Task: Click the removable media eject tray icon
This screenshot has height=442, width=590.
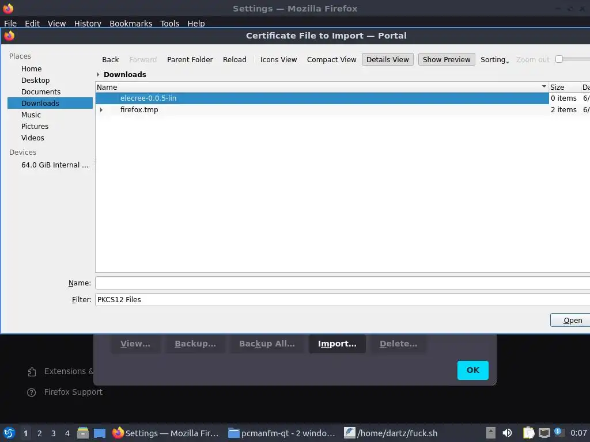Action: coord(491,433)
